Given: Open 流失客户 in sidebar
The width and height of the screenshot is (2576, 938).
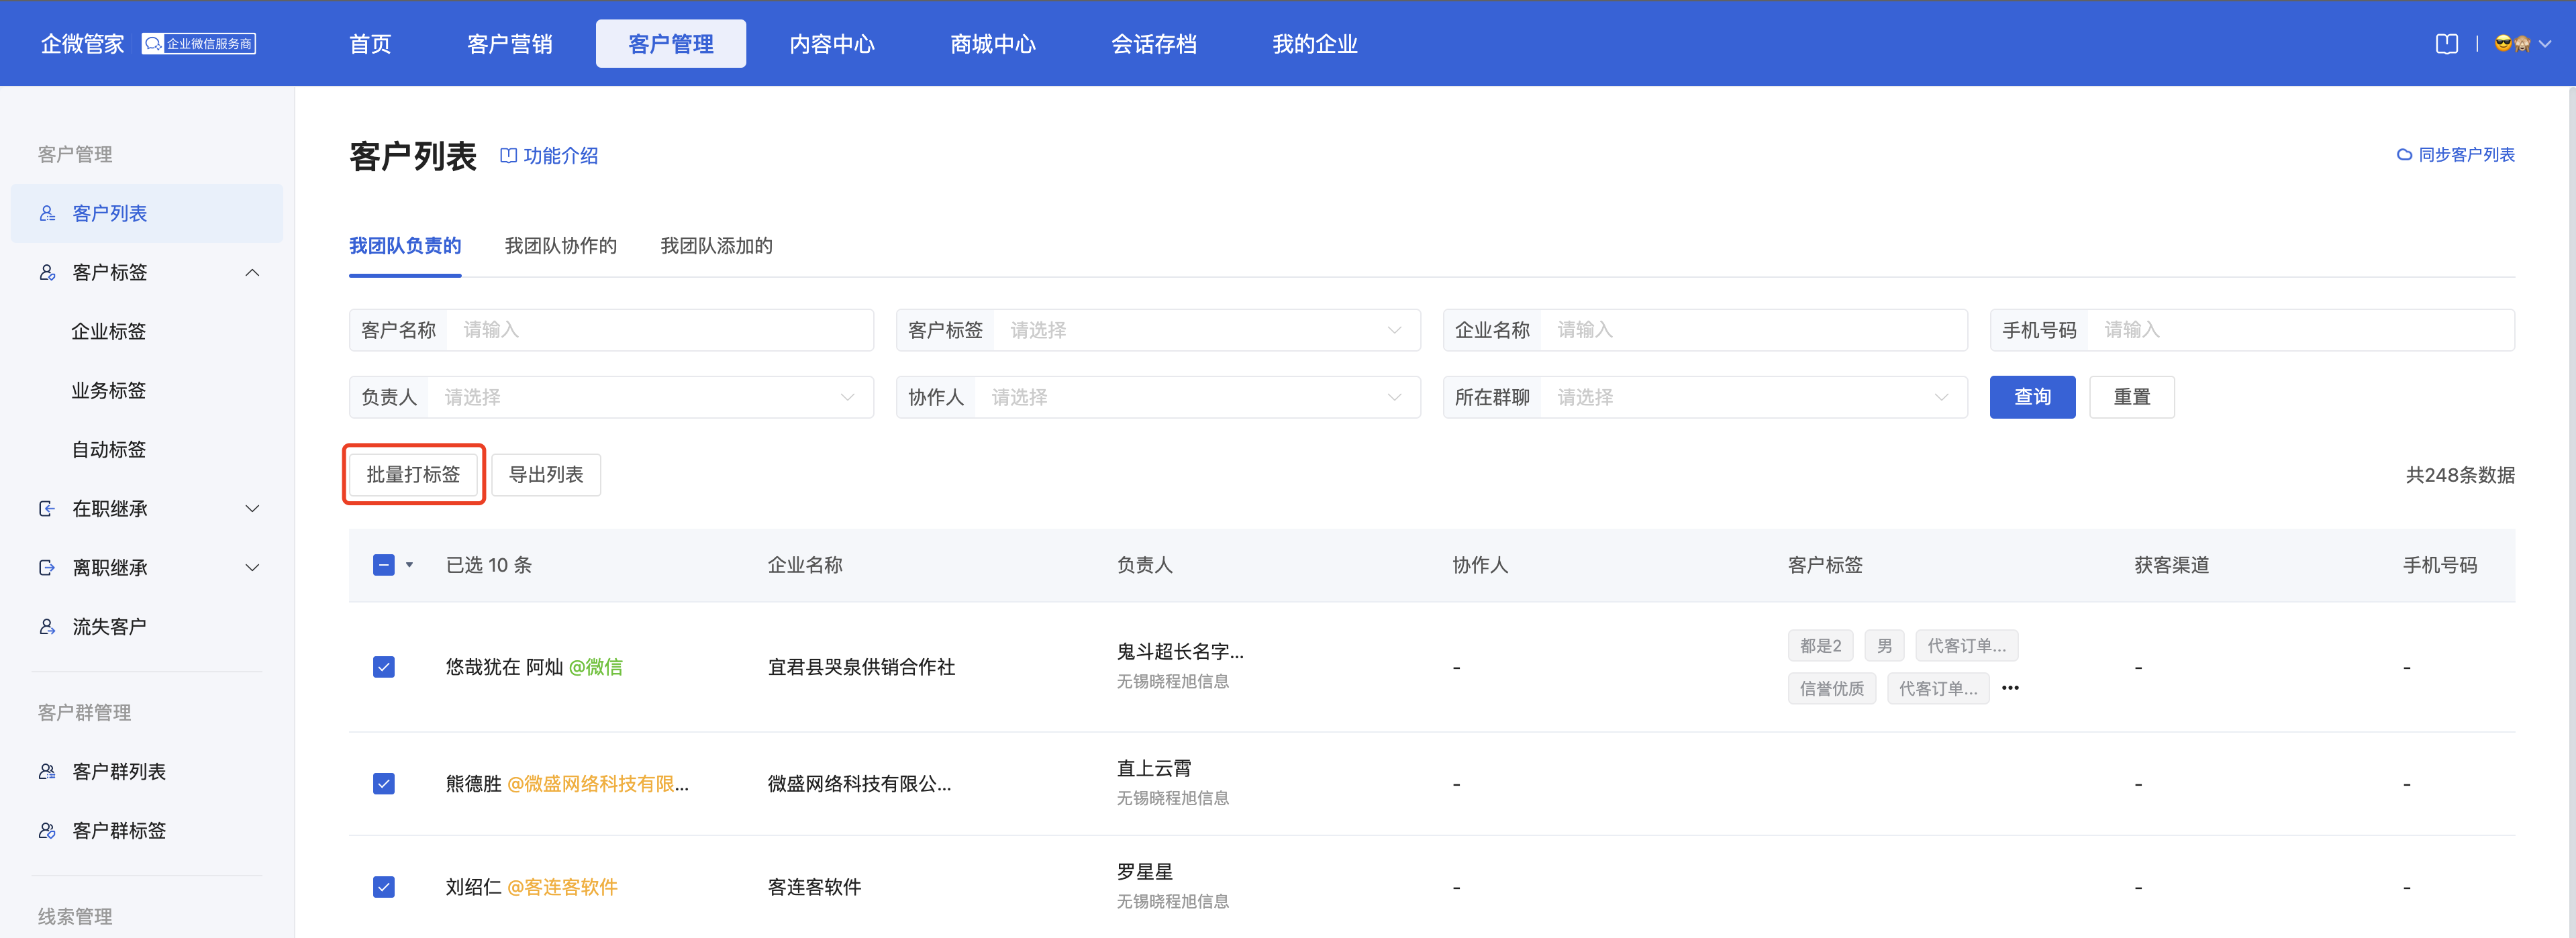Looking at the screenshot, I should click(109, 626).
